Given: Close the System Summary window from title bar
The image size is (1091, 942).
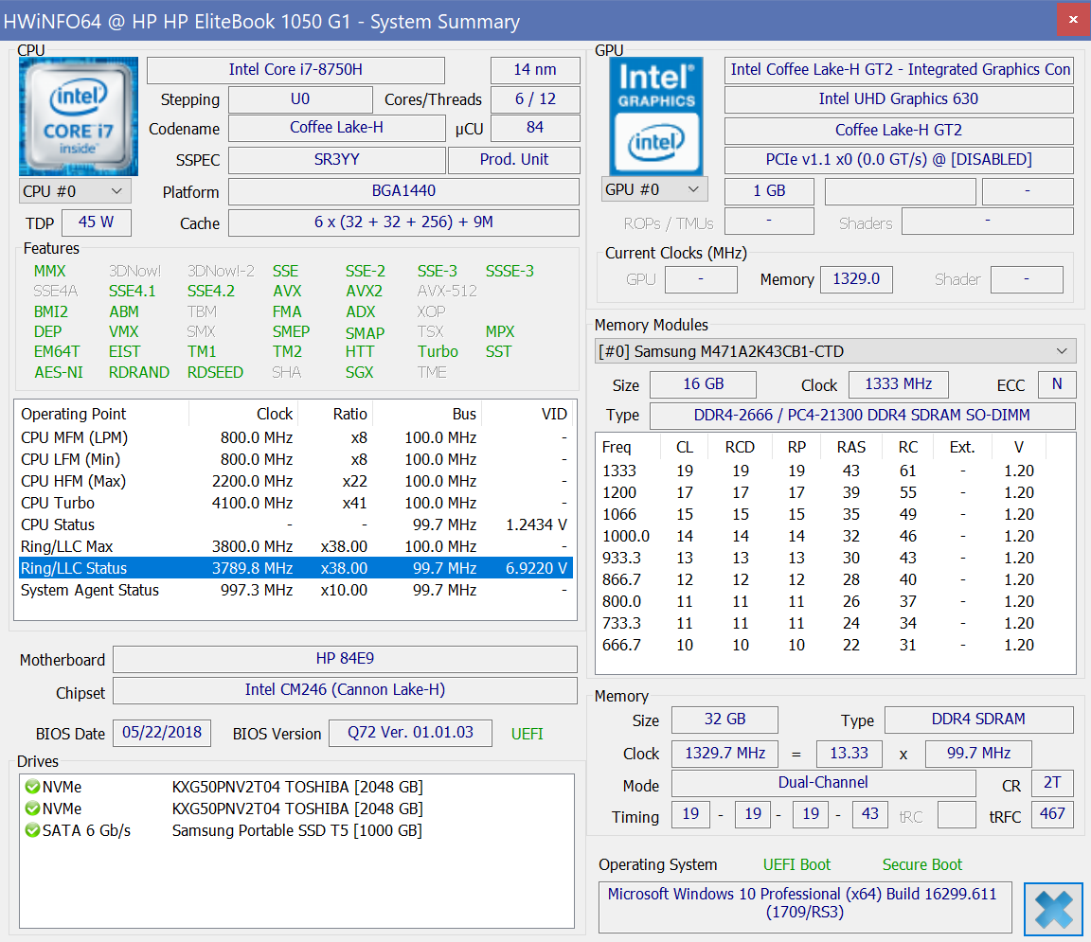Looking at the screenshot, I should pyautogui.click(x=1072, y=18).
